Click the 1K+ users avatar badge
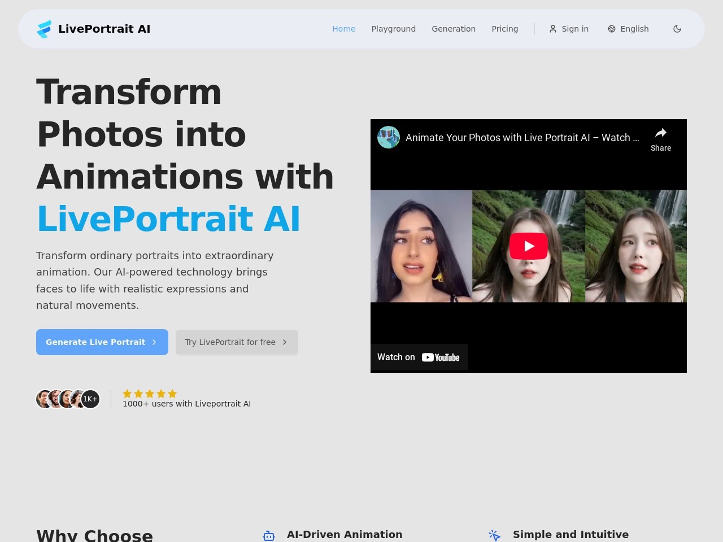The width and height of the screenshot is (723, 542). point(90,399)
